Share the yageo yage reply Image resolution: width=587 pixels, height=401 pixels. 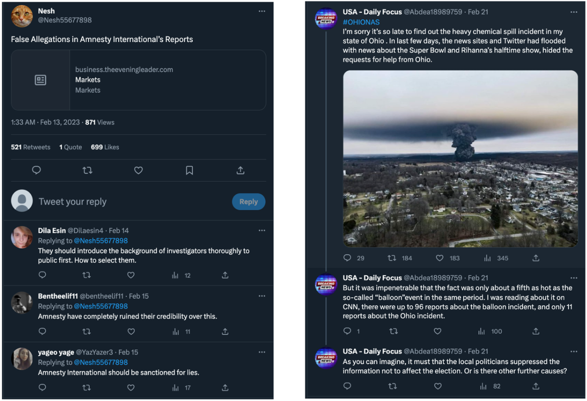pyautogui.click(x=225, y=388)
